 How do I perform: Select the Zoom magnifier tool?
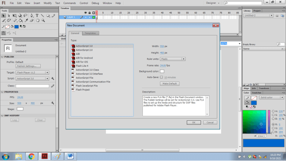[x=43, y=20]
